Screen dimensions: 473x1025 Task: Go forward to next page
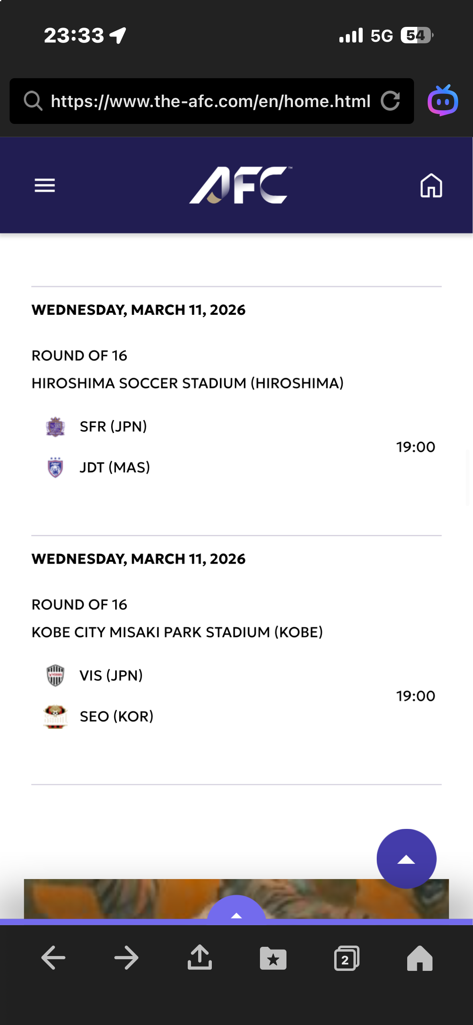[126, 958]
